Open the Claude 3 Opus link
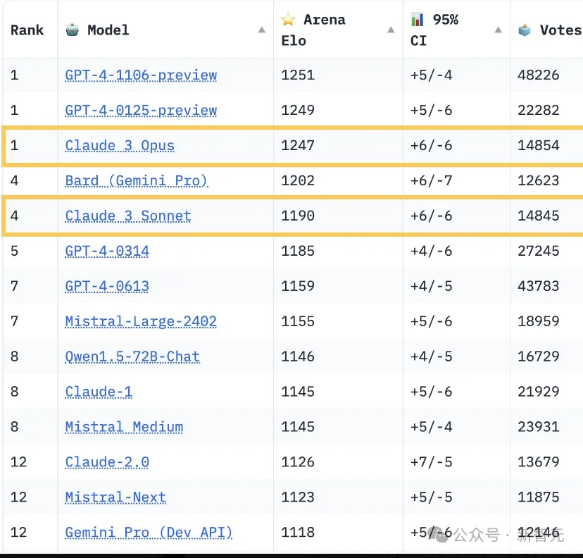This screenshot has width=583, height=558. 120,146
